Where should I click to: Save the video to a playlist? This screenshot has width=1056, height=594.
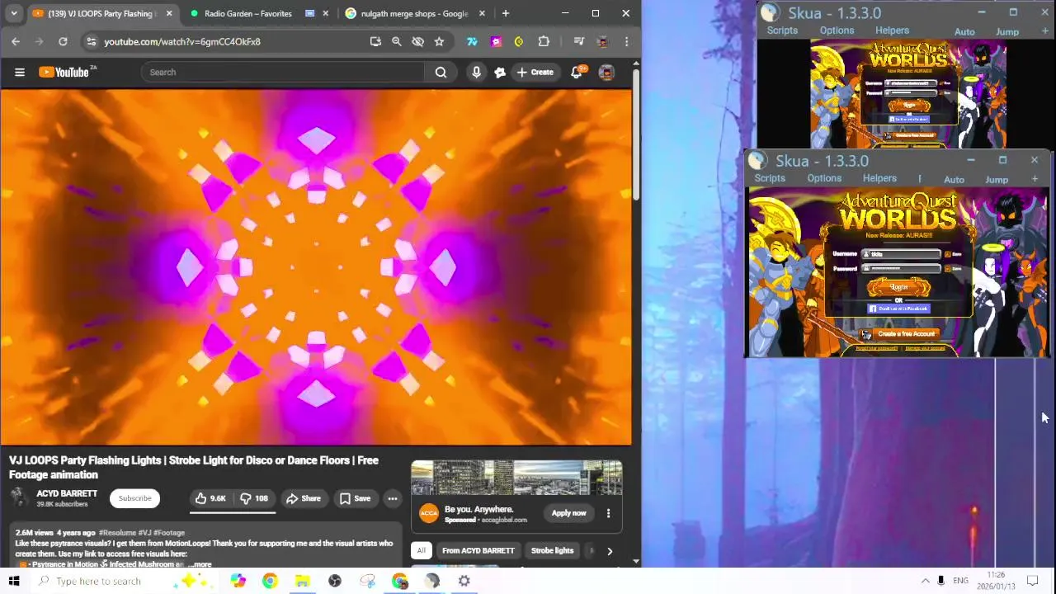click(355, 498)
